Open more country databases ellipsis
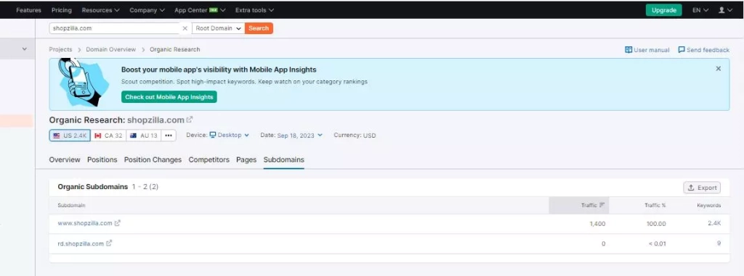Image resolution: width=744 pixels, height=276 pixels. coord(169,135)
